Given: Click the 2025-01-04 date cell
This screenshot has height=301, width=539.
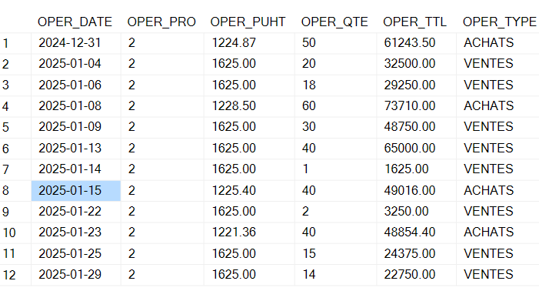Looking at the screenshot, I should (76, 64).
